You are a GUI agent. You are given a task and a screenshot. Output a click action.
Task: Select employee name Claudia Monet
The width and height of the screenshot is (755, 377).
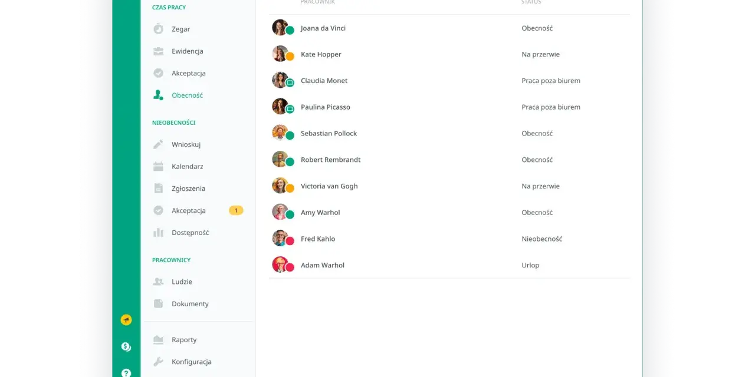324,81
